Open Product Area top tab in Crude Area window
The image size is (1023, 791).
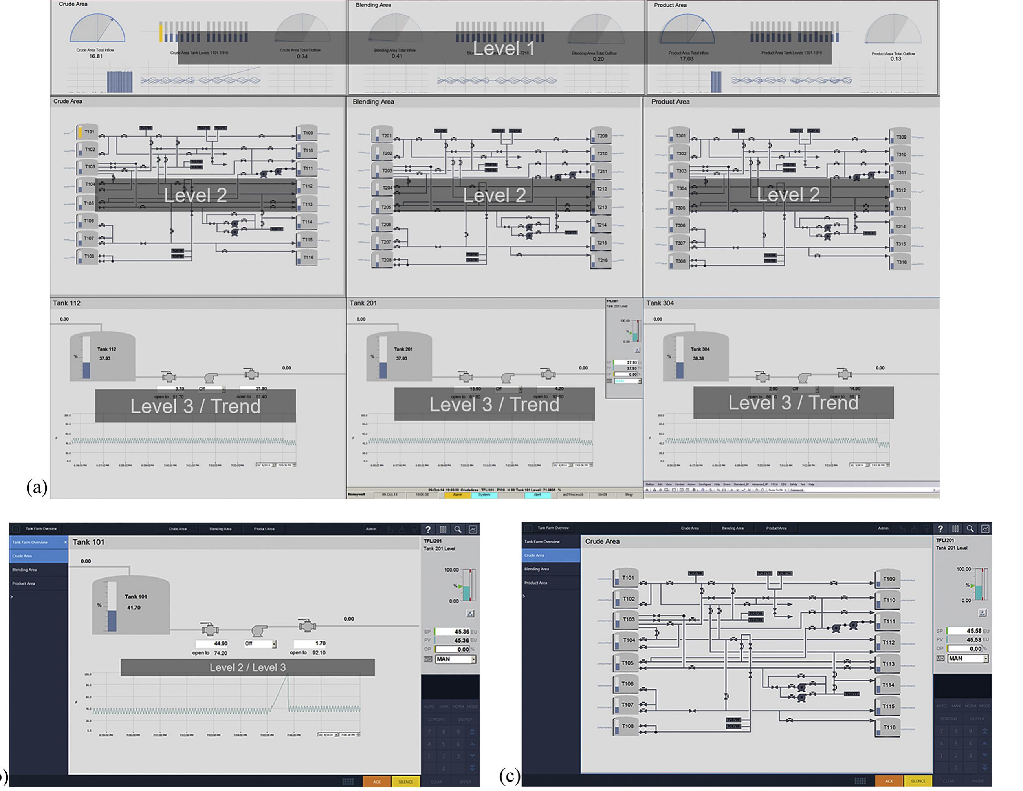(x=776, y=528)
